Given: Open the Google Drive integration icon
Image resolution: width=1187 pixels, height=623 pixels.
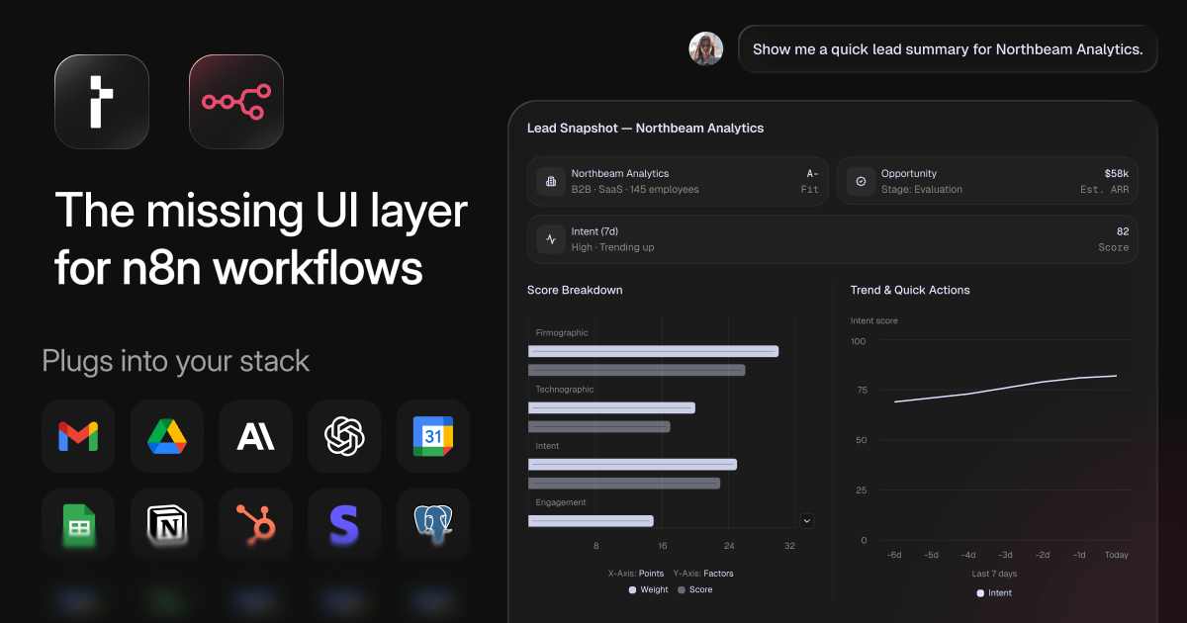Looking at the screenshot, I should pos(167,436).
